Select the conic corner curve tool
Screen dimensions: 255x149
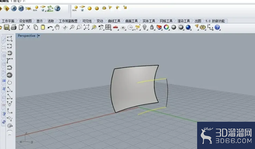(x=10, y=111)
